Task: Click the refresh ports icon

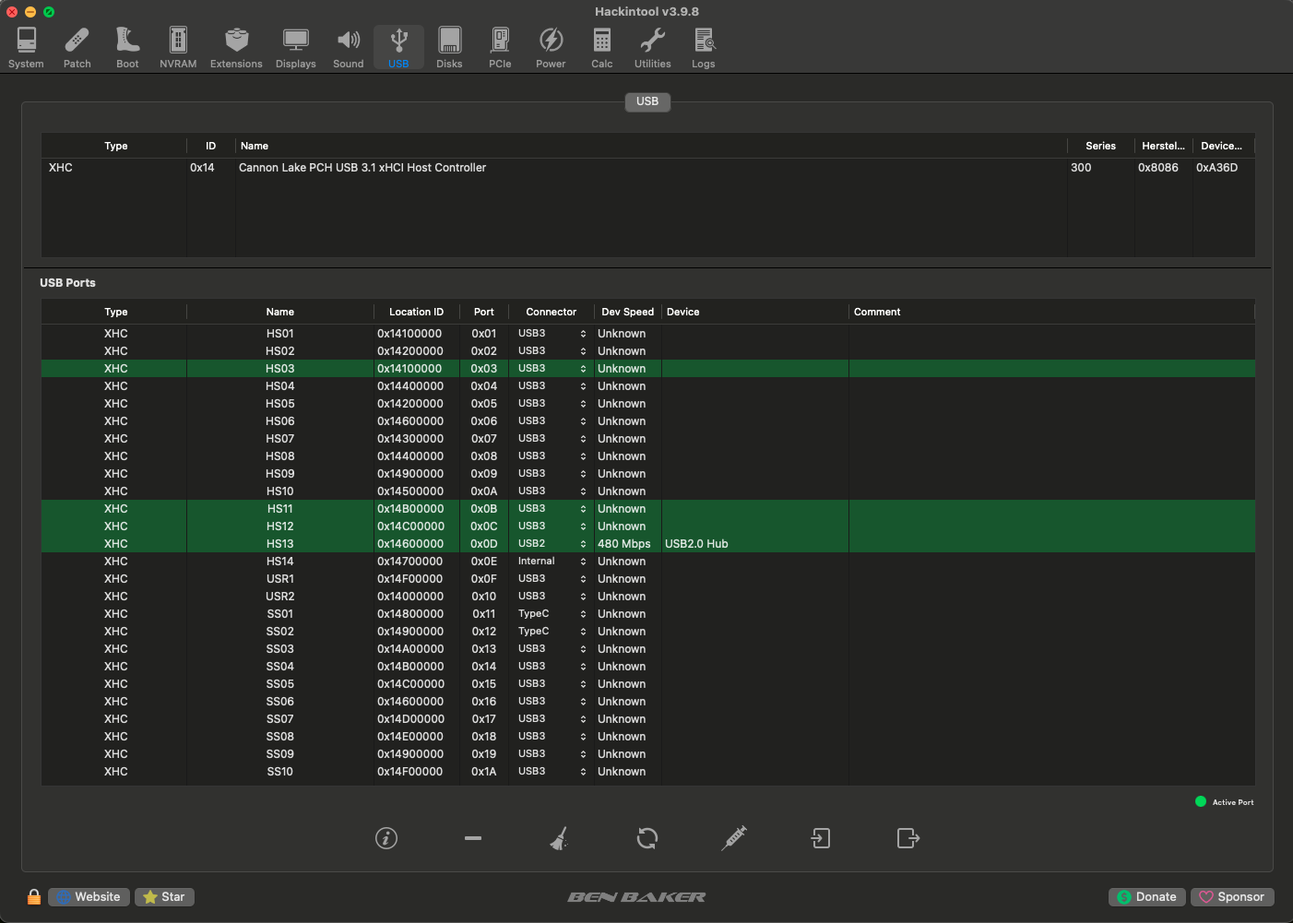Action: (x=647, y=838)
